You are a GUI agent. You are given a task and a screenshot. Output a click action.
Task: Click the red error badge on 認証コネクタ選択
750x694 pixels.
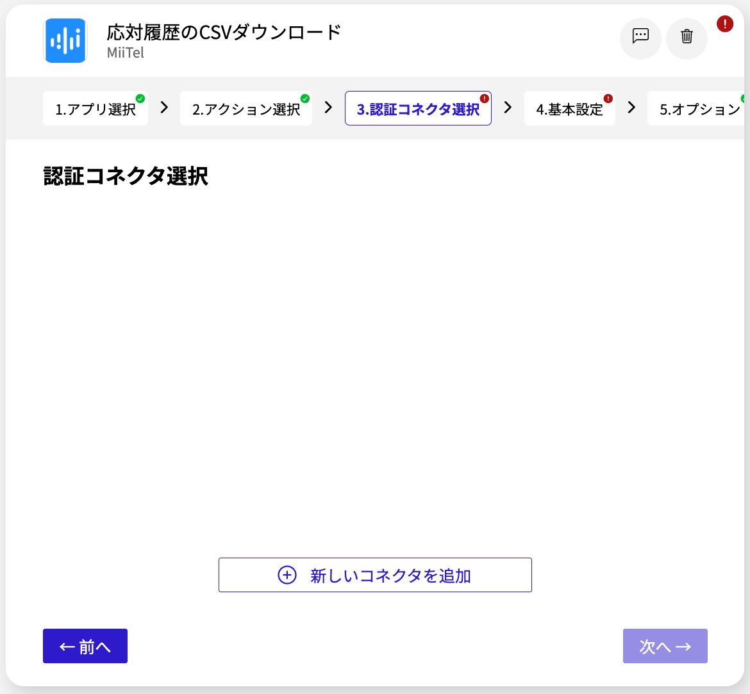[484, 99]
